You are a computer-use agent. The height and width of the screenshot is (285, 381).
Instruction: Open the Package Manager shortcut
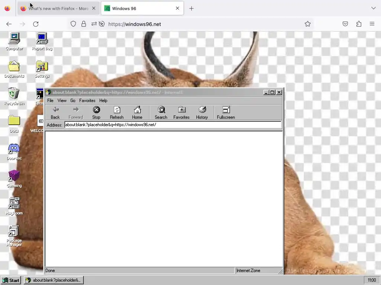pos(14,236)
